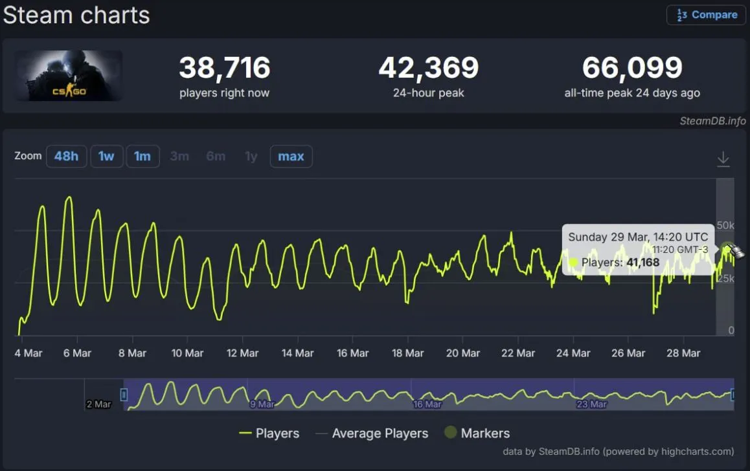Click the all-time peak 24 days ago label
Image resolution: width=750 pixels, height=471 pixels.
click(x=632, y=93)
